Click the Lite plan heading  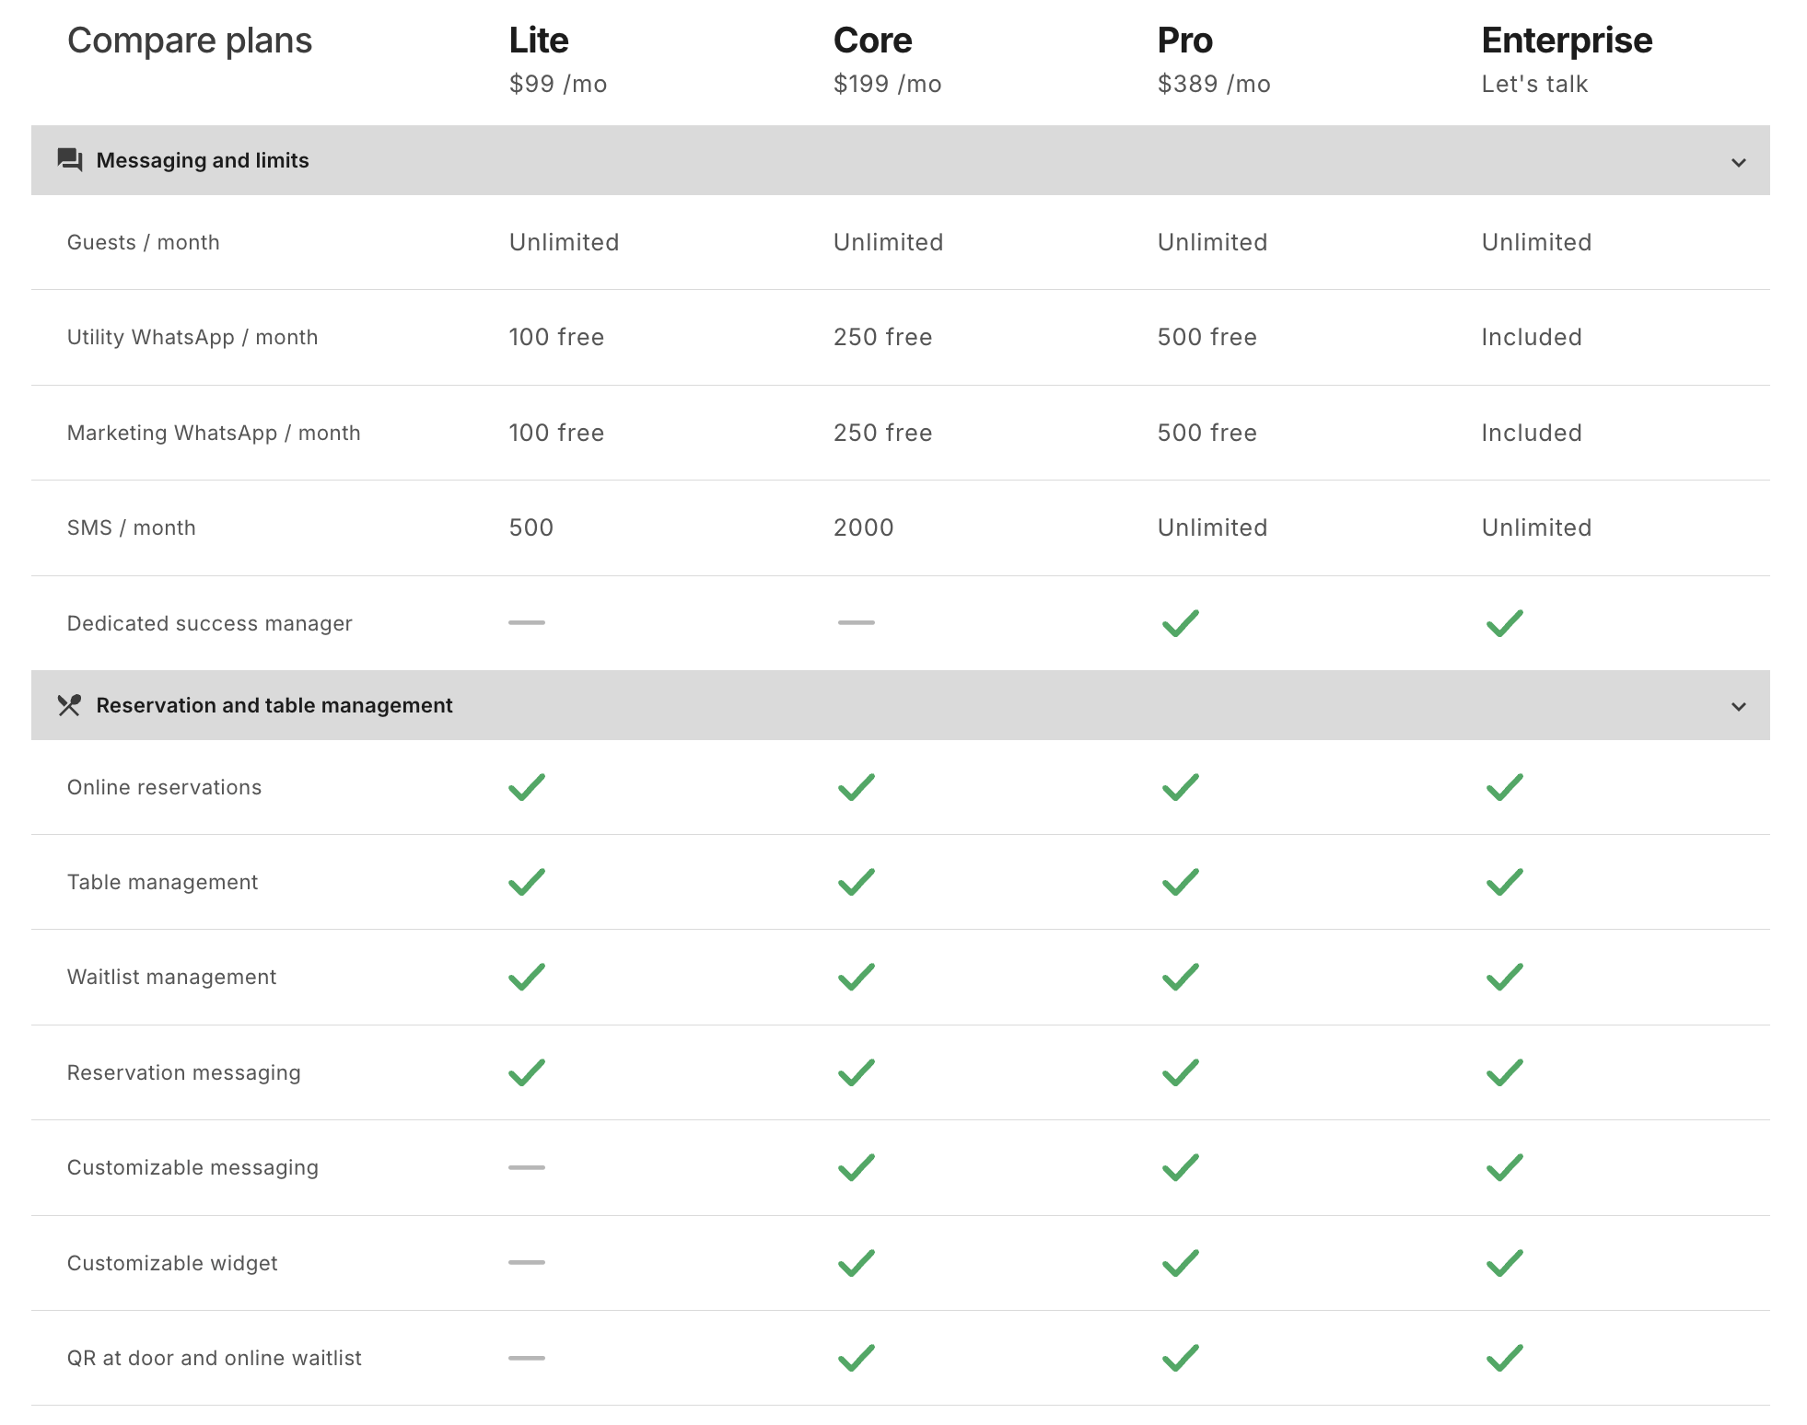click(x=539, y=41)
